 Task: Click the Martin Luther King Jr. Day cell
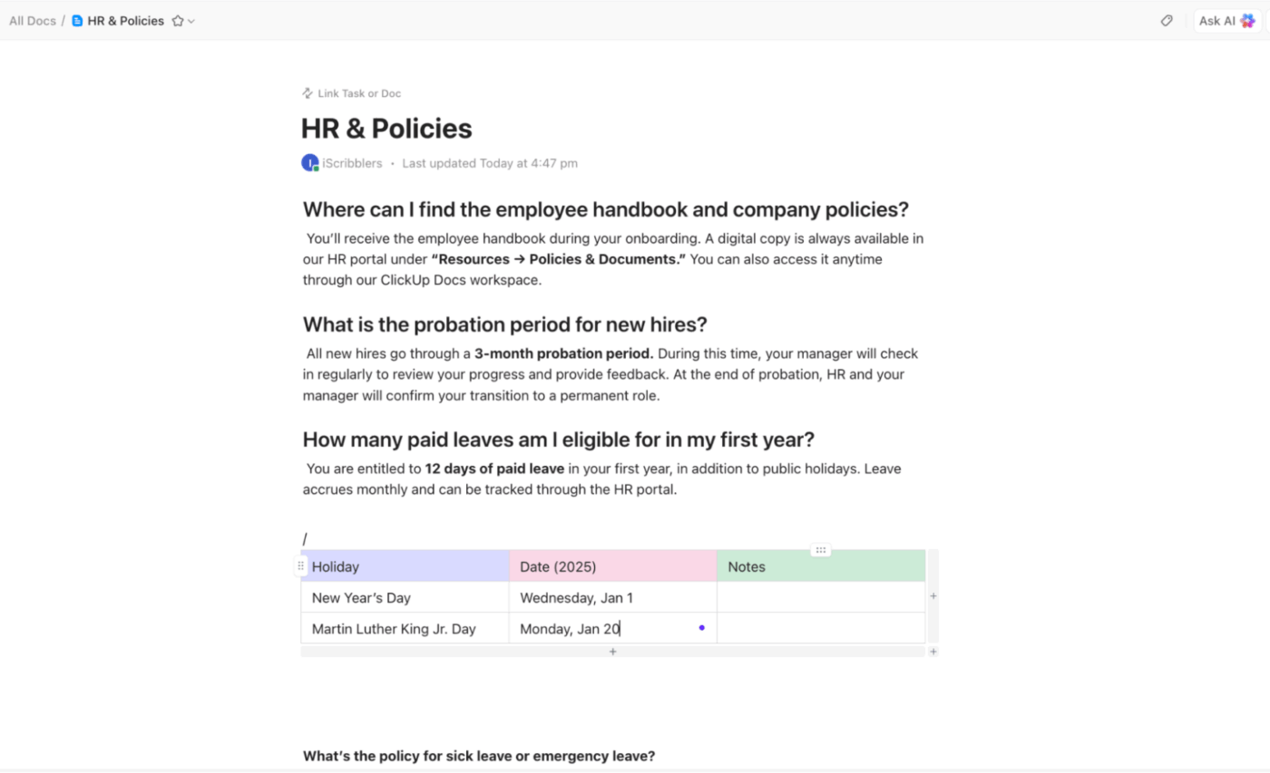(405, 629)
